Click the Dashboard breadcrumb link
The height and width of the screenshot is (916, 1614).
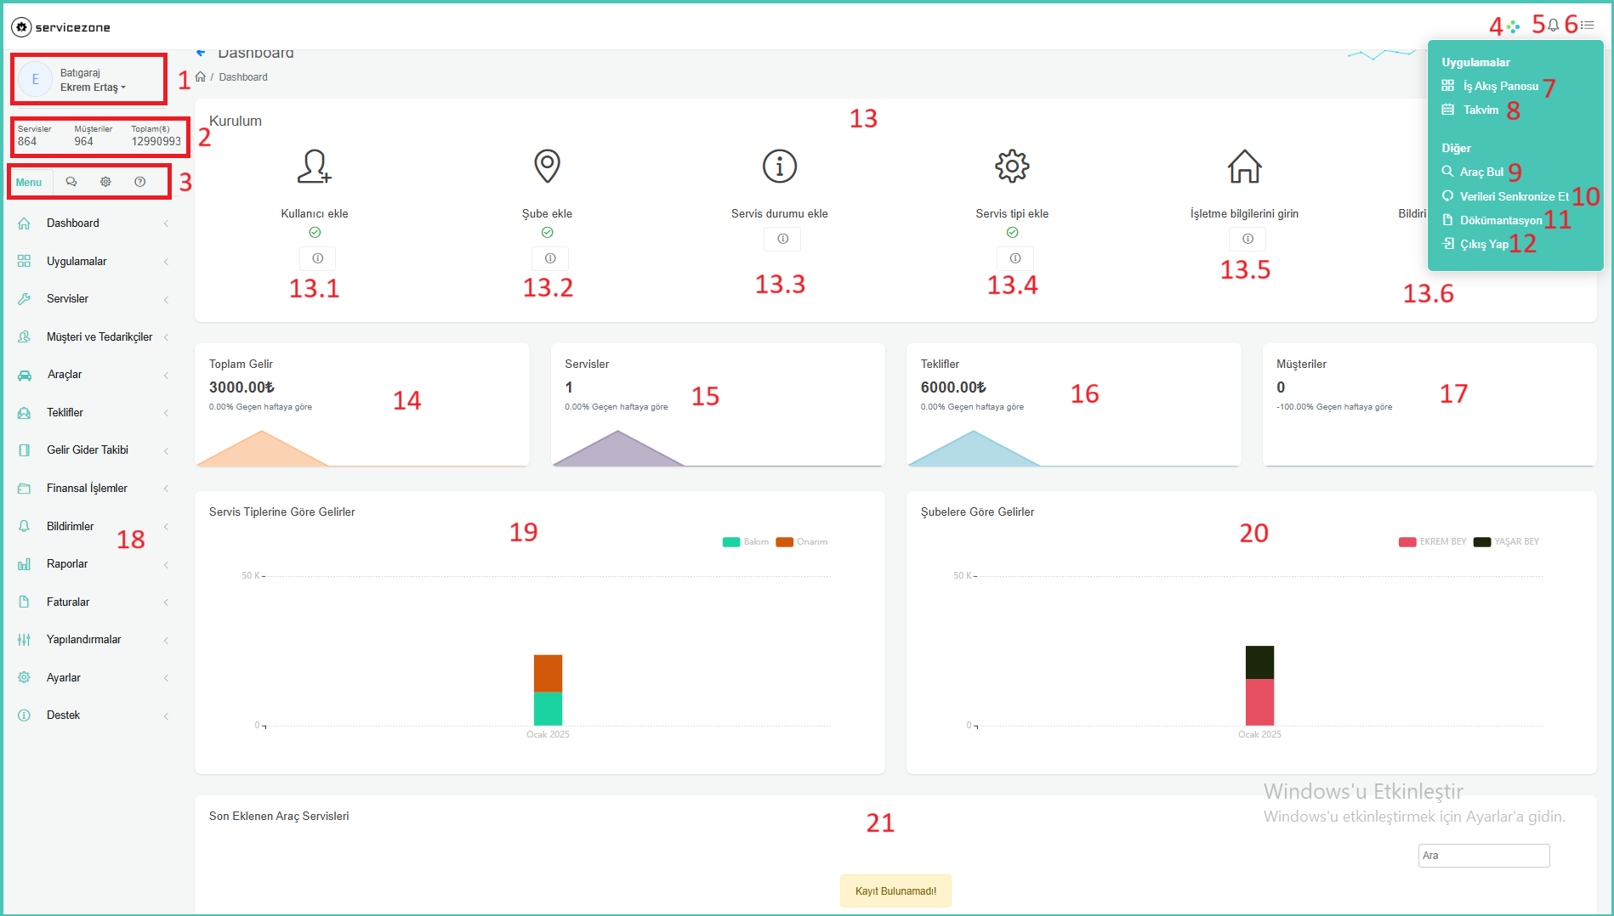pyautogui.click(x=243, y=77)
